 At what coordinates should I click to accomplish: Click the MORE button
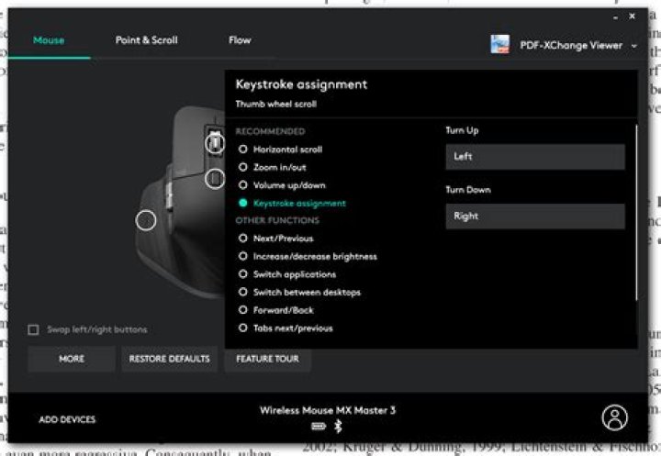pos(72,359)
